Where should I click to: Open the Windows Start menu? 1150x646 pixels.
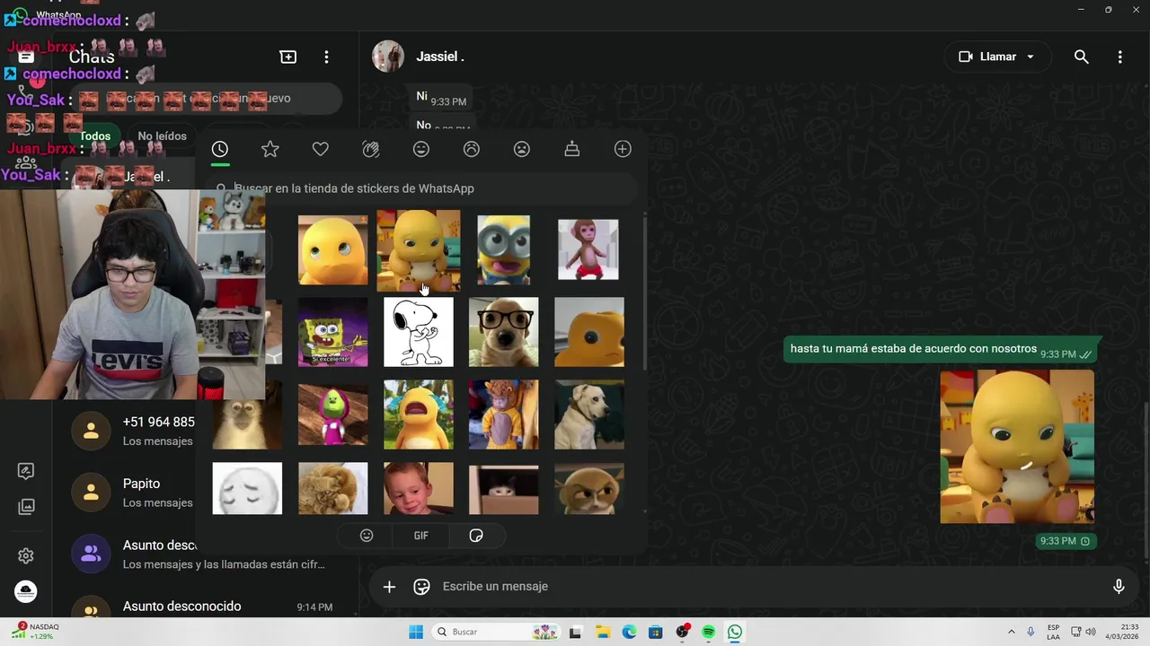pyautogui.click(x=416, y=632)
